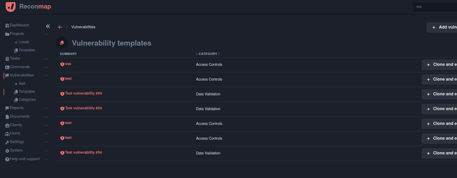Screen dimensions: 457x178
Task: Go to Categories under Vulnerabilities
Action: (x=27, y=99)
